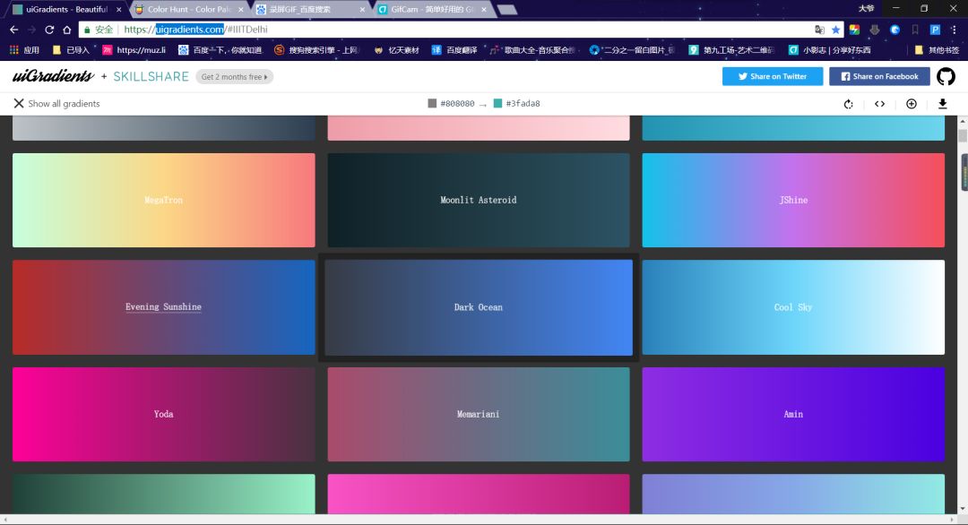Close the Color Hunt tab
Image resolution: width=968 pixels, height=525 pixels.
pos(241,10)
